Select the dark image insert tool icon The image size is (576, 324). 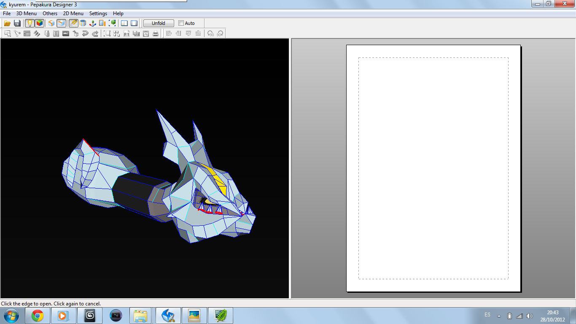(66, 33)
